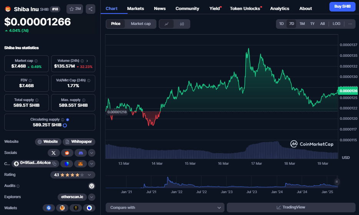This screenshot has height=215, width=359.
Task: Open the audit badge icon in Audits row
Action: pos(91,186)
